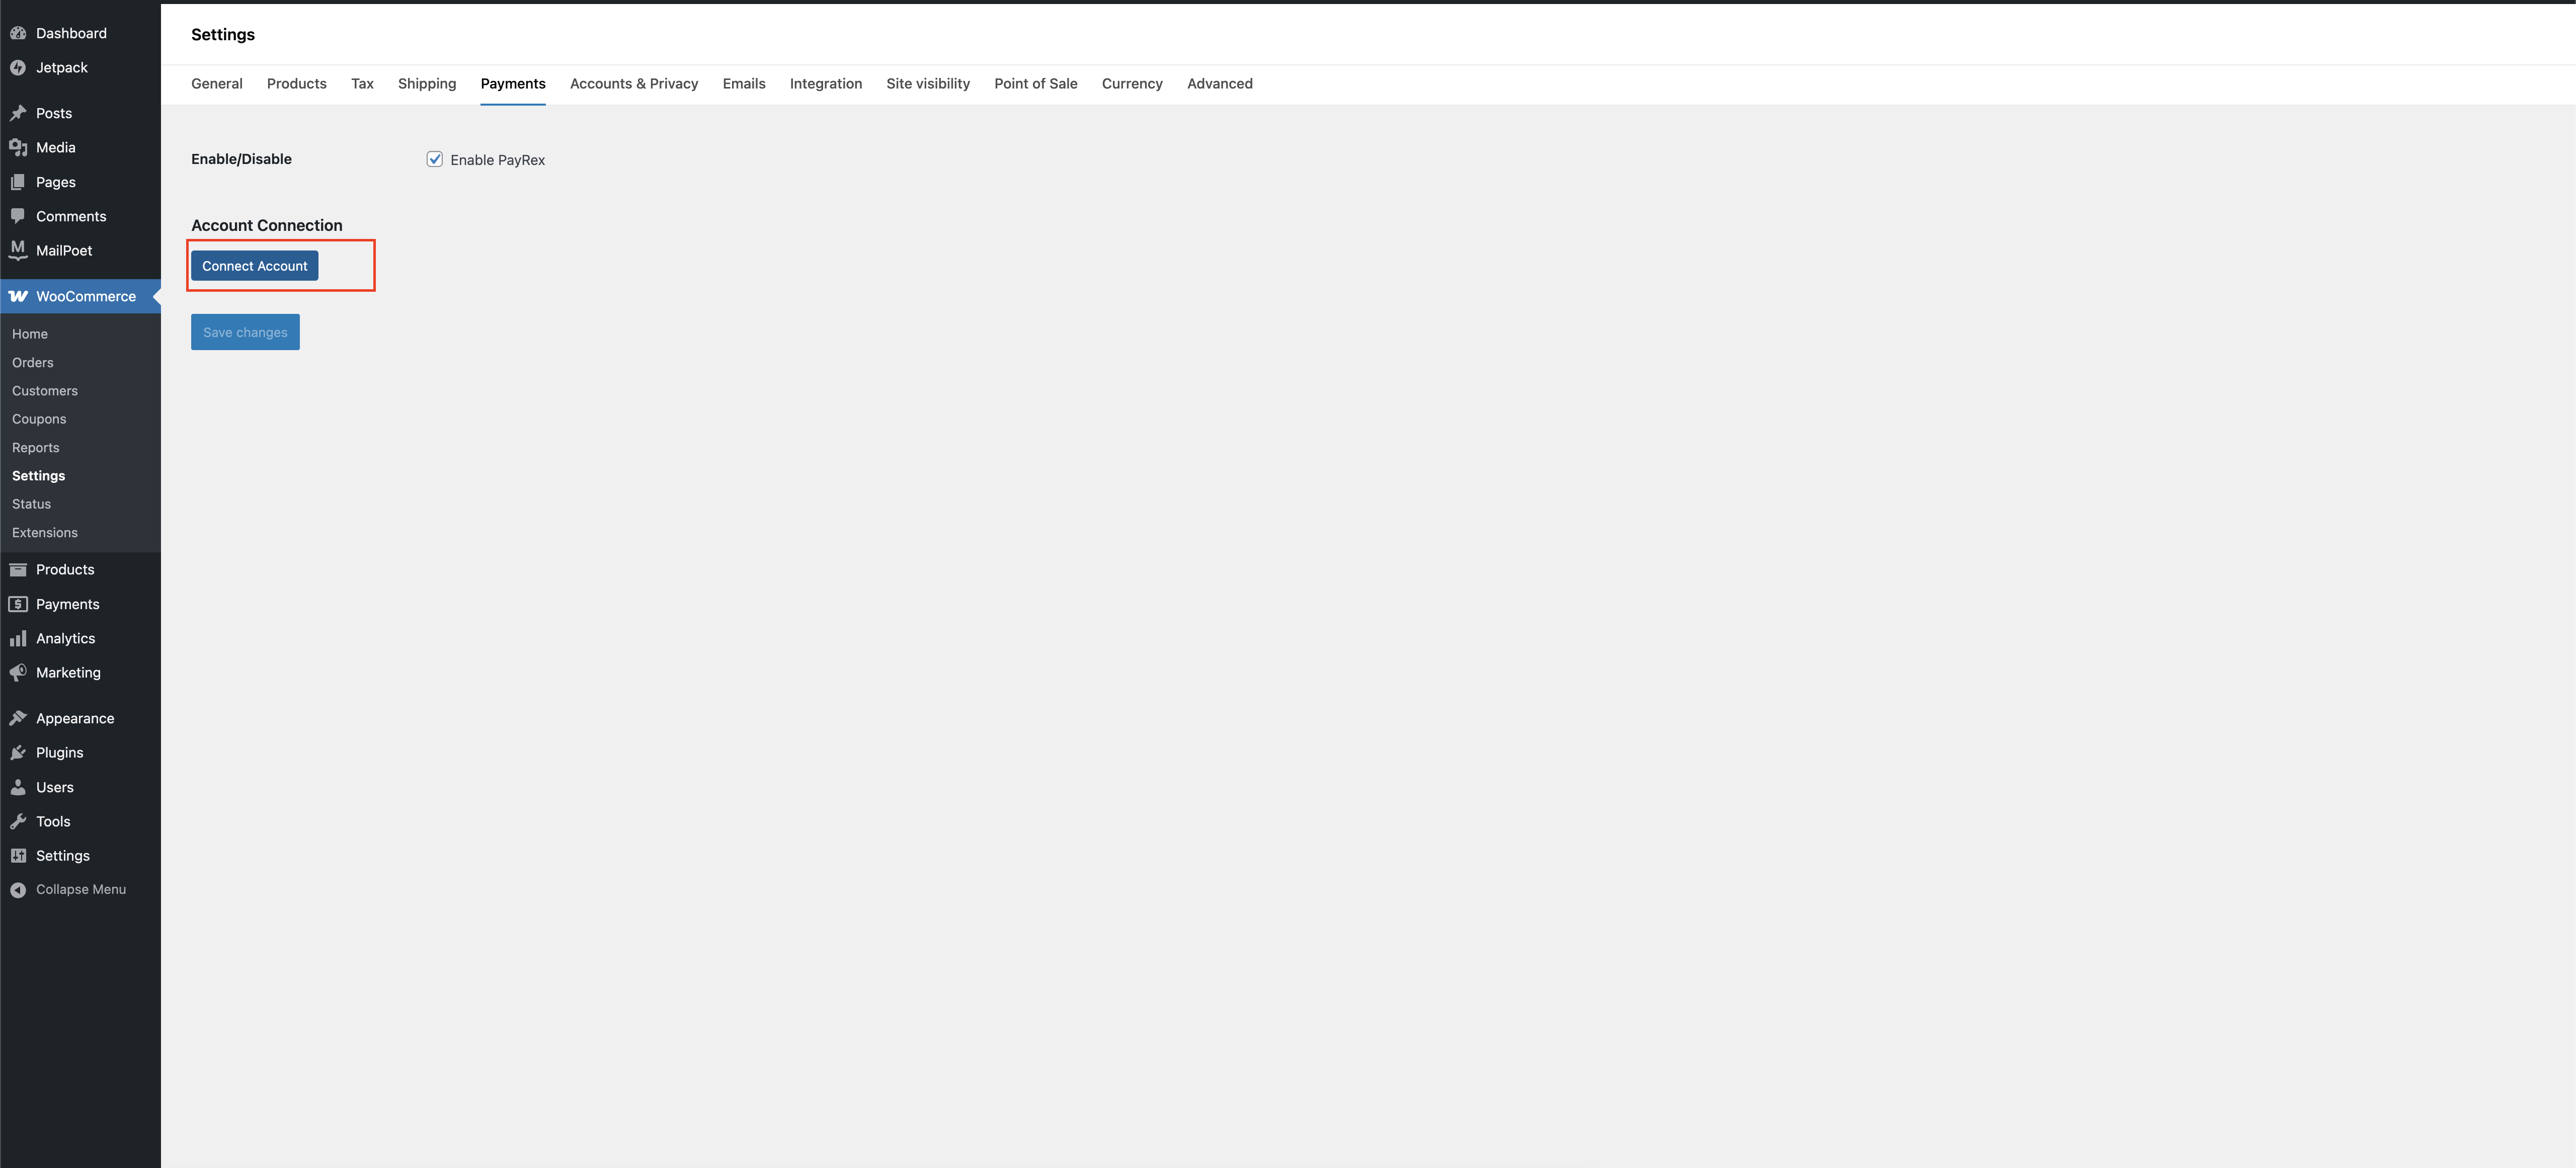Open WooCommerce Orders submenu entry

[x=32, y=362]
